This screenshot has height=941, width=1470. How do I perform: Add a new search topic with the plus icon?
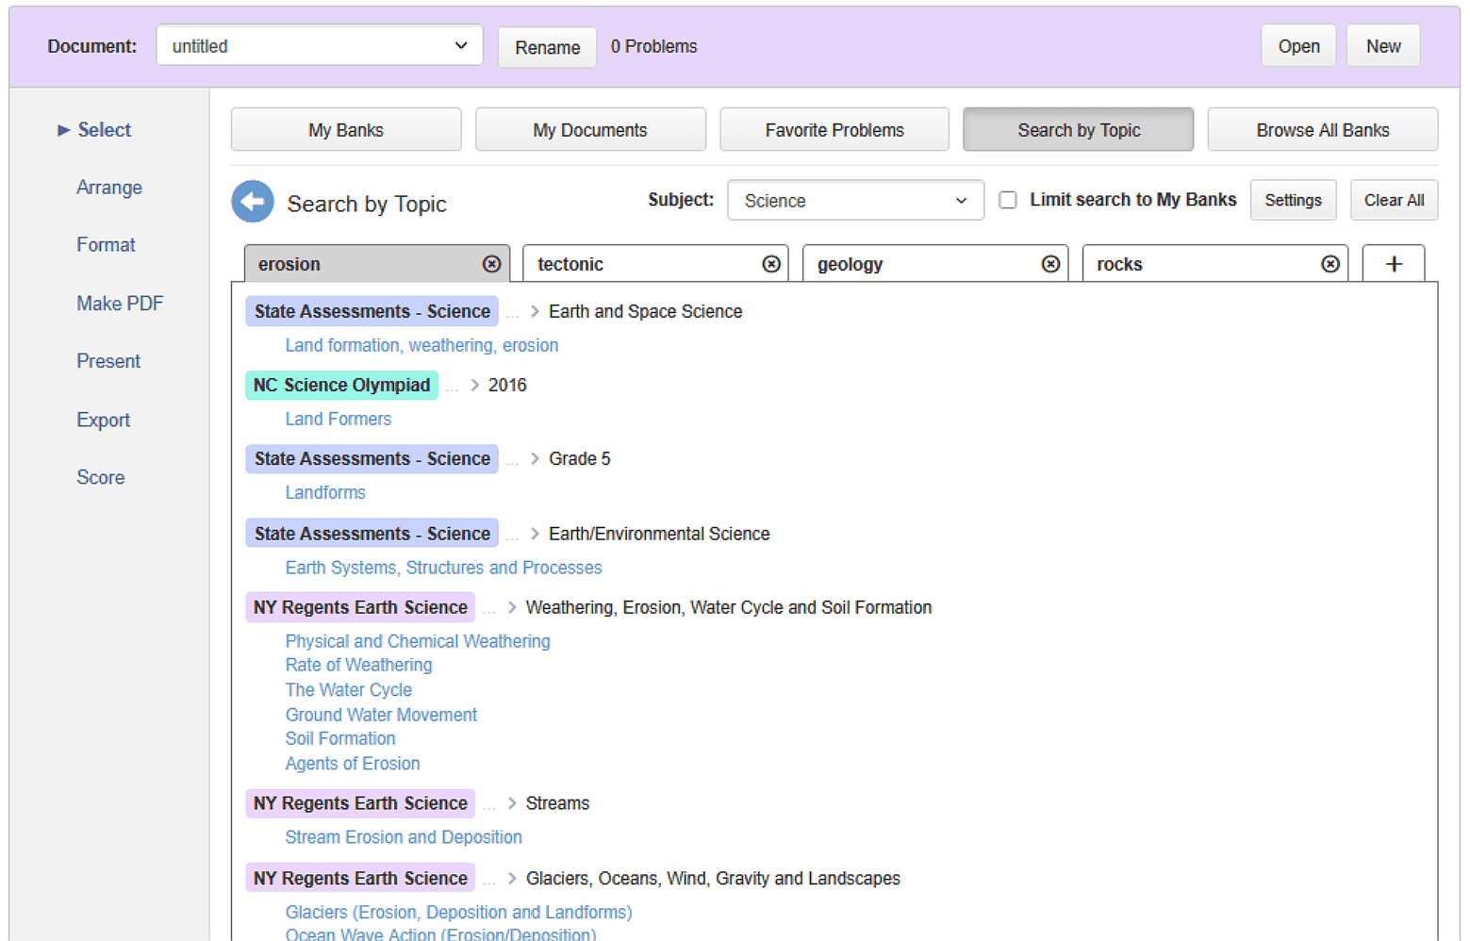1394,264
